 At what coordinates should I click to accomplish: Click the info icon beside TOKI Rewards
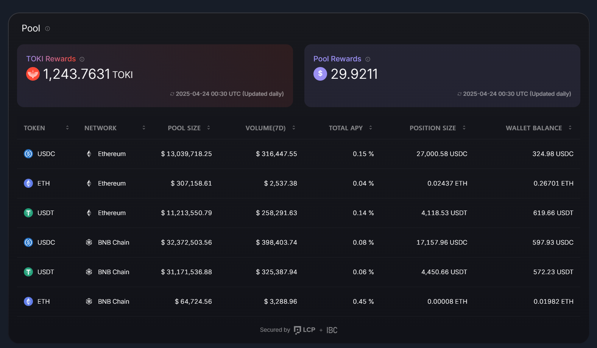tap(82, 59)
